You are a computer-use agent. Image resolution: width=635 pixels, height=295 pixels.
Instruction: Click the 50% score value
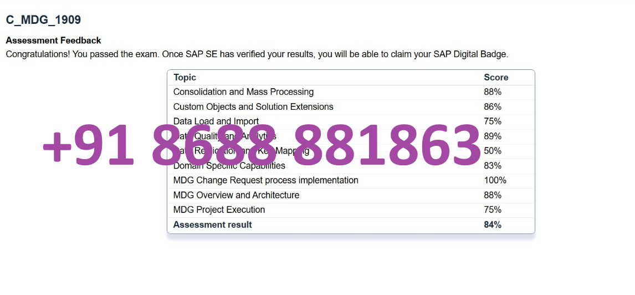point(493,151)
